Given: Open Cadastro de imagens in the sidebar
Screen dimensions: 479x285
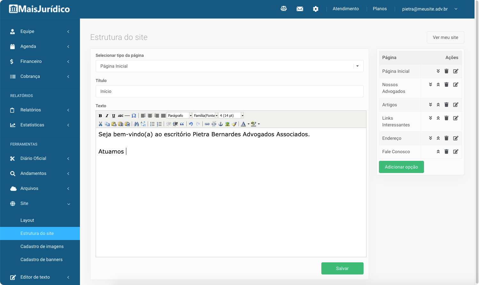Looking at the screenshot, I should point(42,246).
